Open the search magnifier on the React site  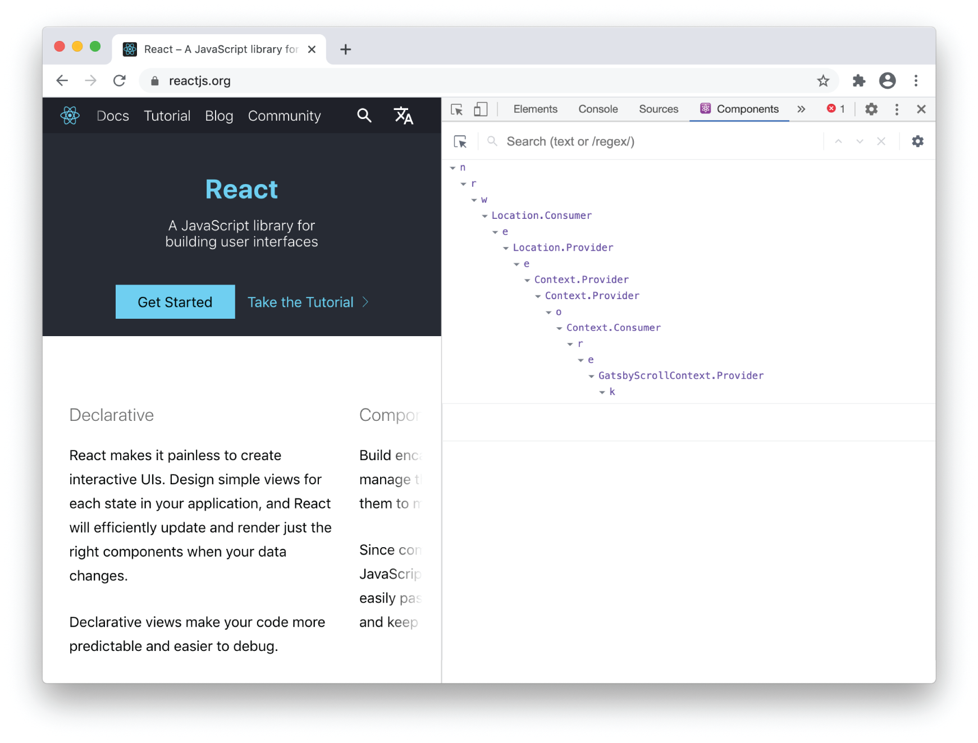tap(364, 115)
